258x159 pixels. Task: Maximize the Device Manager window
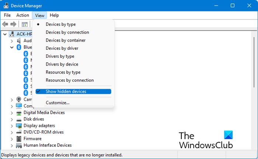[x=232, y=6]
